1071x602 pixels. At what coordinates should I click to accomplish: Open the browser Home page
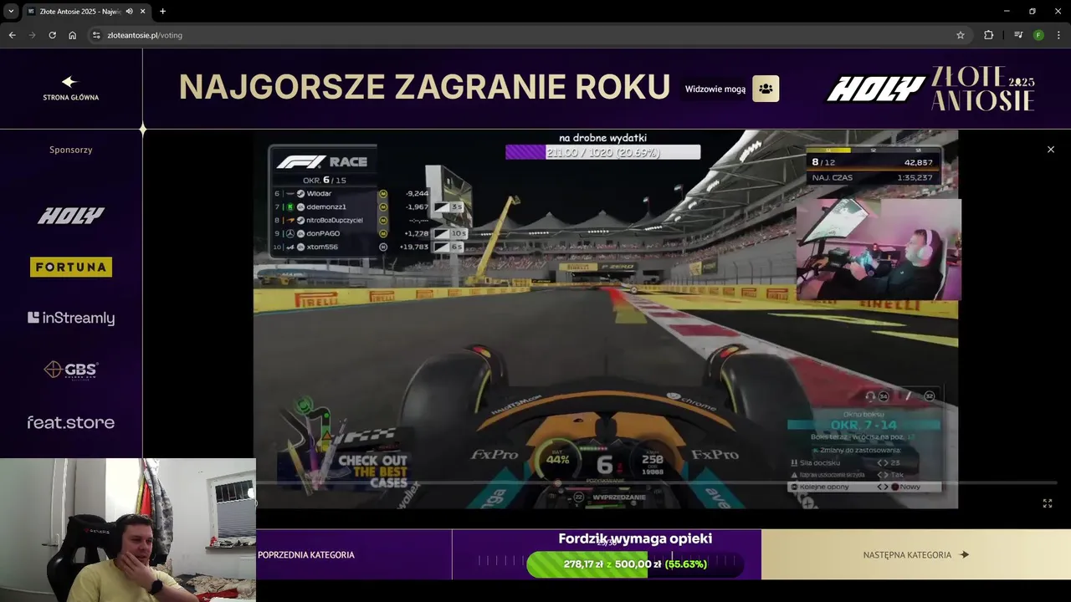[72, 35]
